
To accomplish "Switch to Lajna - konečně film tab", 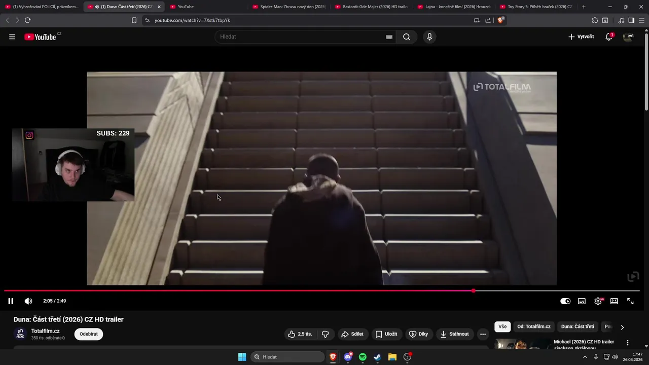I will [x=455, y=7].
